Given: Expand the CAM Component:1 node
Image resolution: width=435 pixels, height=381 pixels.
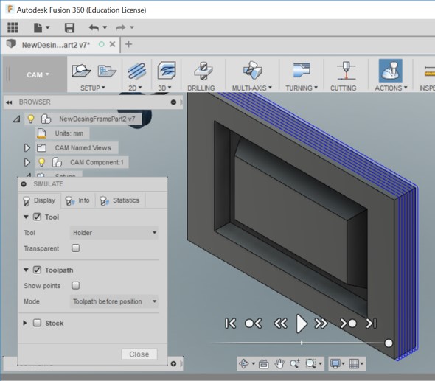Looking at the screenshot, I should click(x=27, y=162).
